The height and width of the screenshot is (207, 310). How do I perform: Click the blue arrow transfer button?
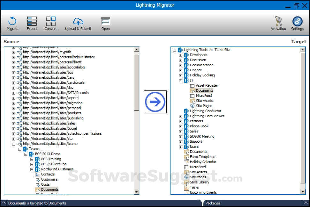point(155,102)
